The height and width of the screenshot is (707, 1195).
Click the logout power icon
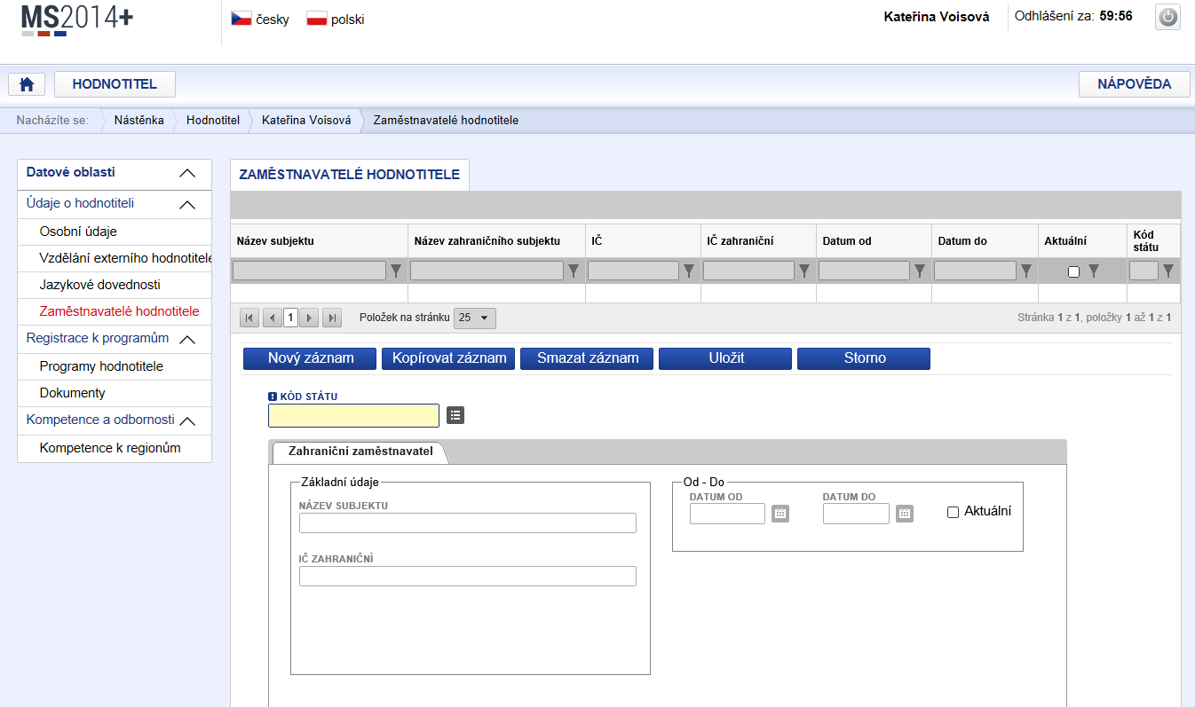click(x=1167, y=17)
